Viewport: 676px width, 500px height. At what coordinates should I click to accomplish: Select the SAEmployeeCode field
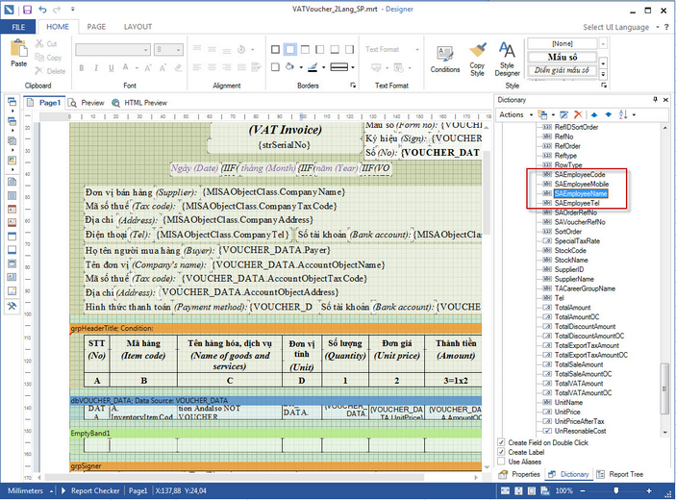tap(580, 175)
